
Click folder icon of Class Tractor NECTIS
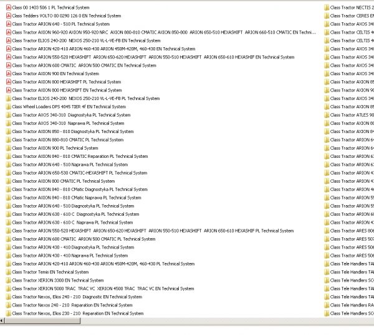point(327,7)
